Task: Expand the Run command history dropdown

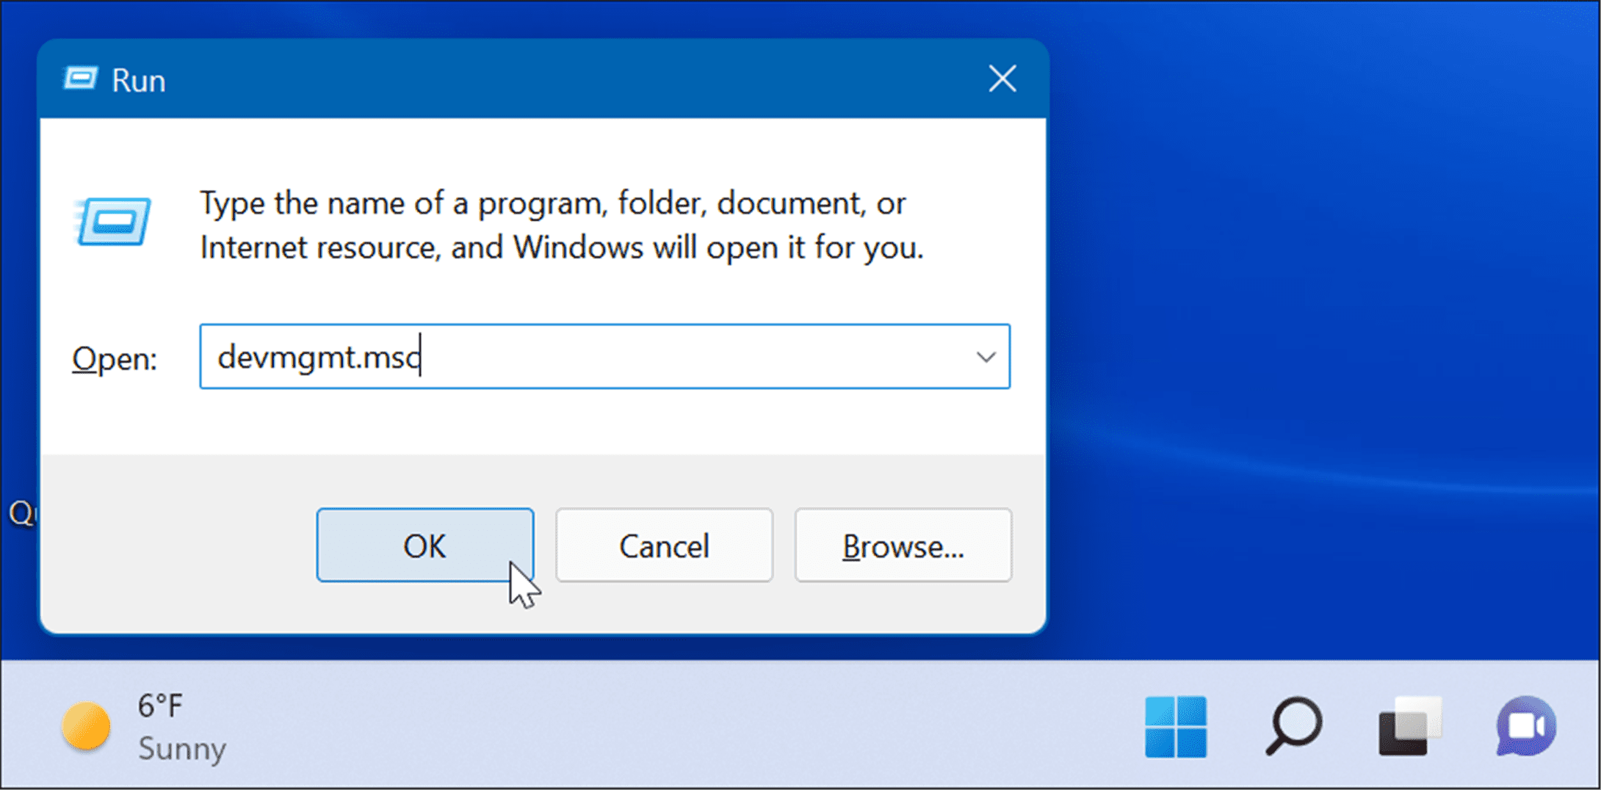Action: pos(985,358)
